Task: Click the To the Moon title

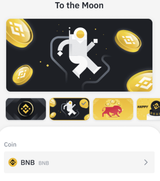Action: tap(79, 5)
